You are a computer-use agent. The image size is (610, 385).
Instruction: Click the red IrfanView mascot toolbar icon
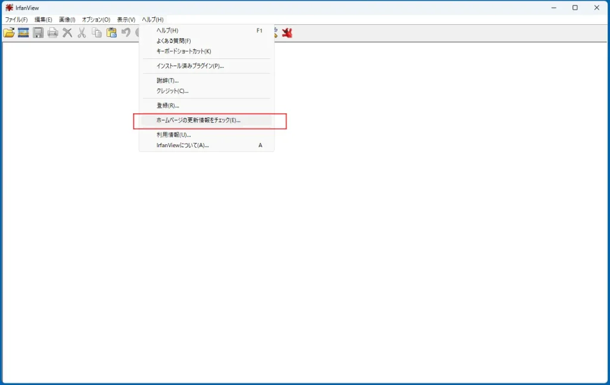point(287,33)
